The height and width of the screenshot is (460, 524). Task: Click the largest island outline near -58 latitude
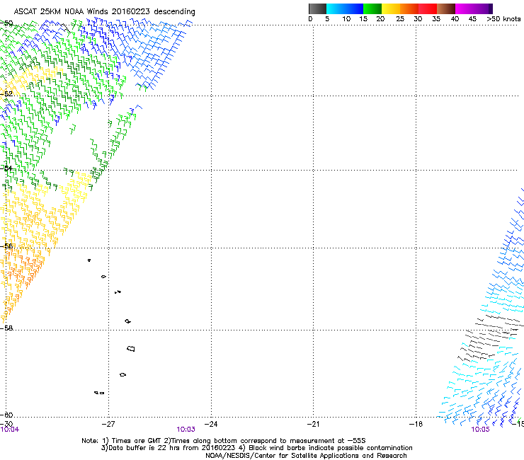[131, 349]
